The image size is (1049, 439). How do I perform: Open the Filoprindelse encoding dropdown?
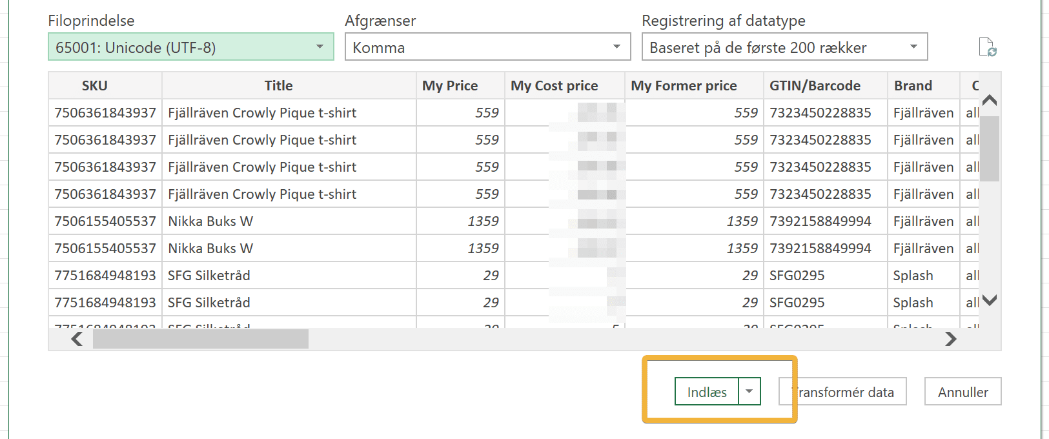191,47
